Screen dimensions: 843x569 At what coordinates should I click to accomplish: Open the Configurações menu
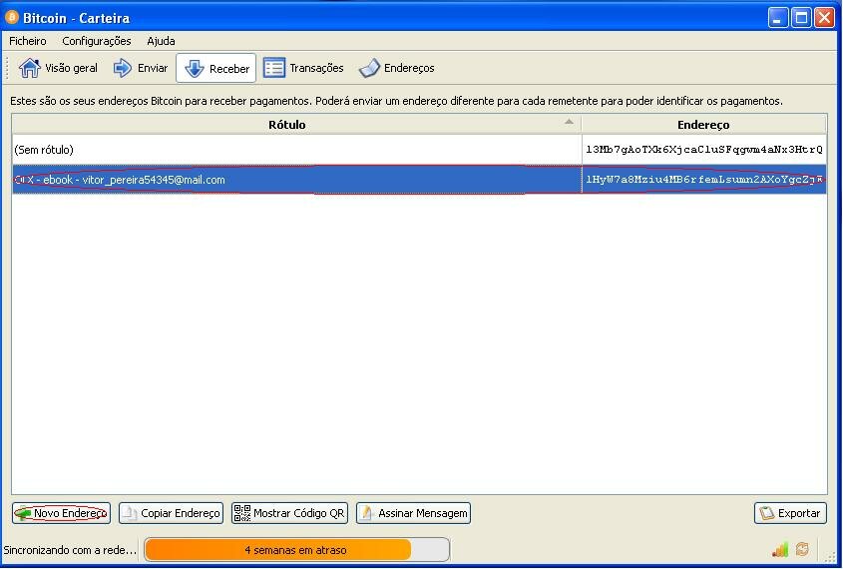96,41
